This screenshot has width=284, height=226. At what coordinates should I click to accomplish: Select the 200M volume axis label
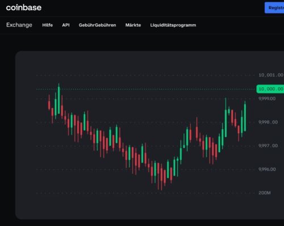click(265, 193)
